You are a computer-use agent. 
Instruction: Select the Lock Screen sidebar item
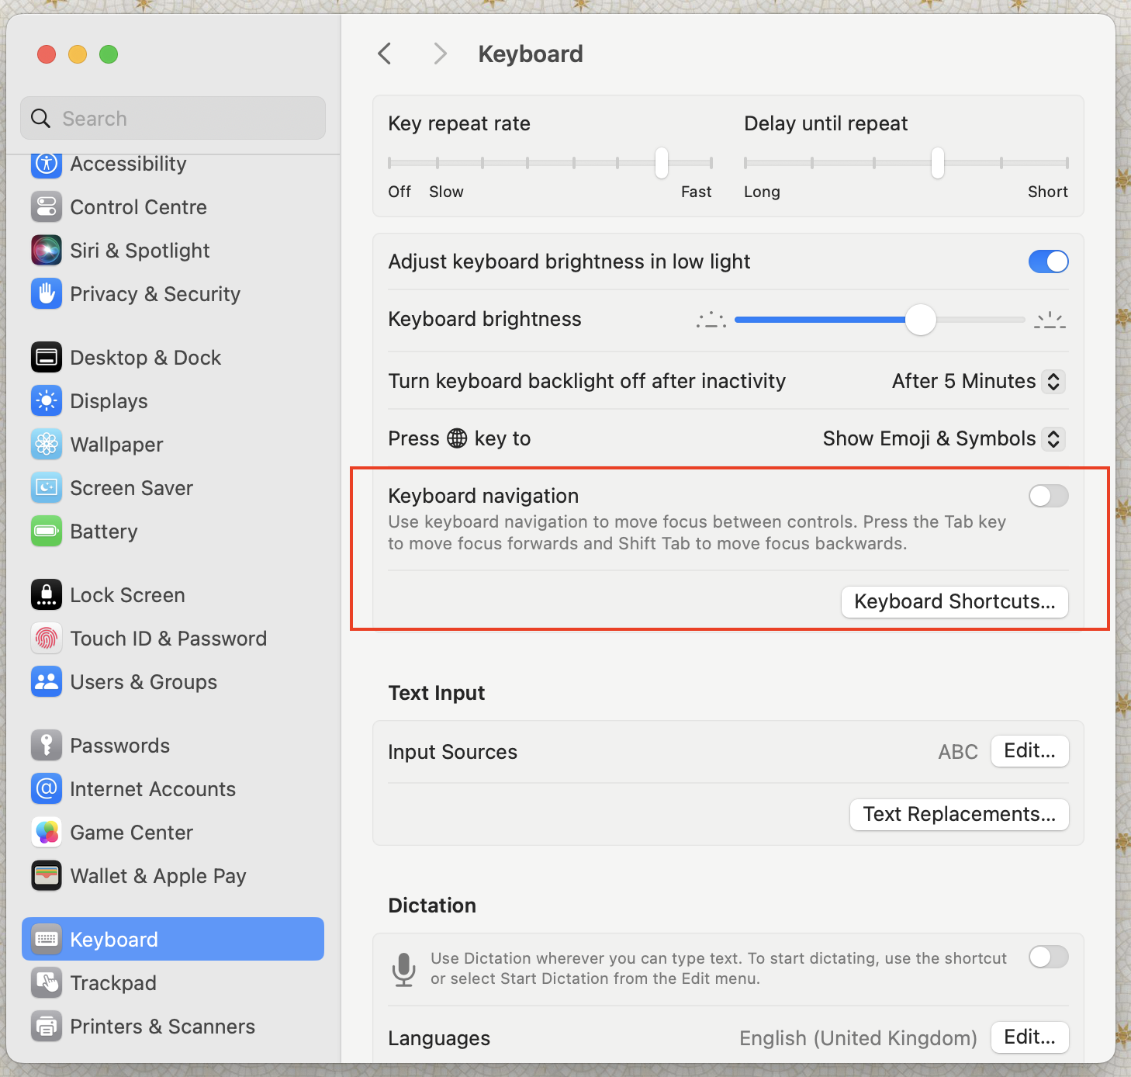point(173,595)
